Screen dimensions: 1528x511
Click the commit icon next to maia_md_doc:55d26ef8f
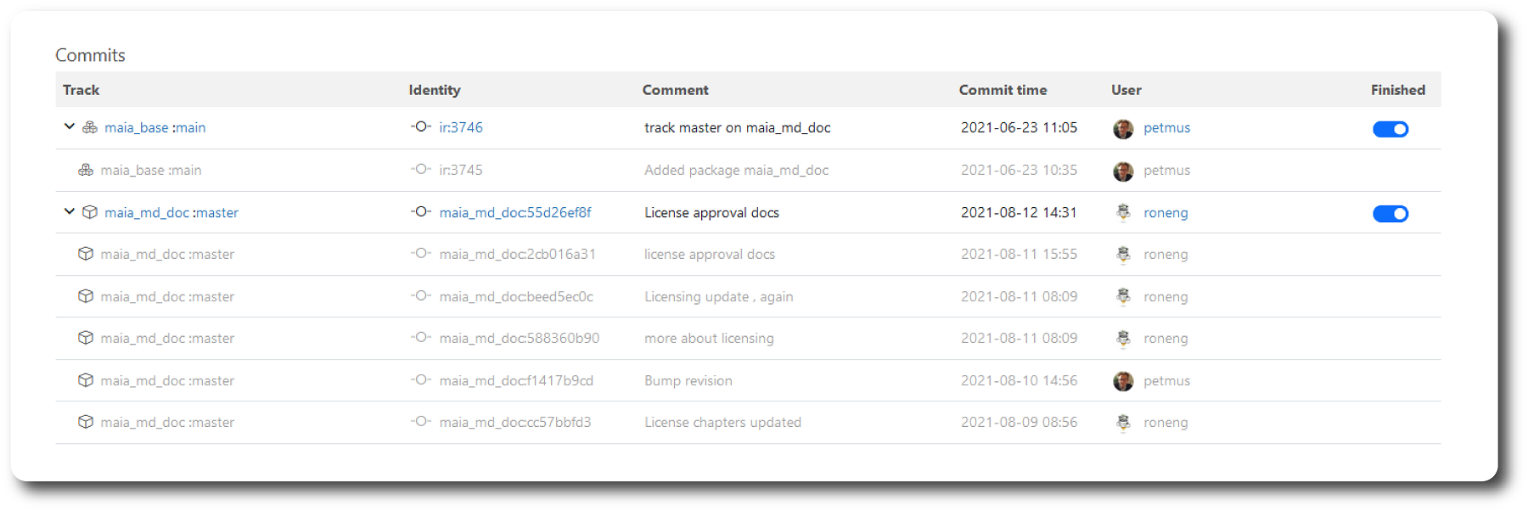pyautogui.click(x=421, y=211)
